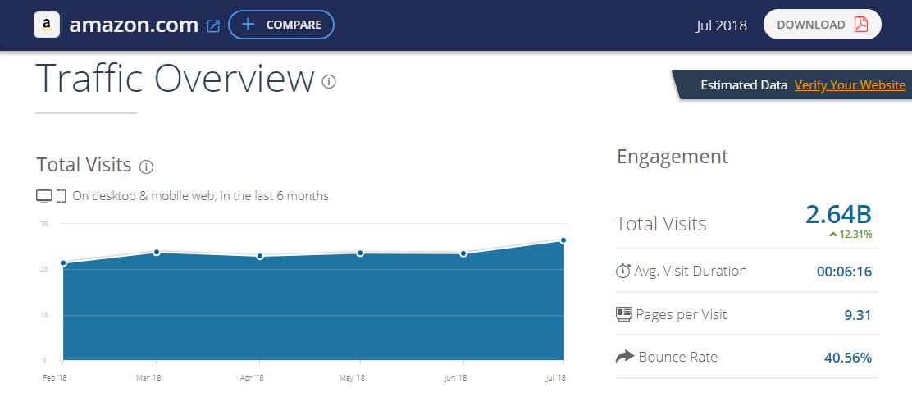This screenshot has width=912, height=397.
Task: Click the Pages per Visit icon
Action: tap(623, 314)
